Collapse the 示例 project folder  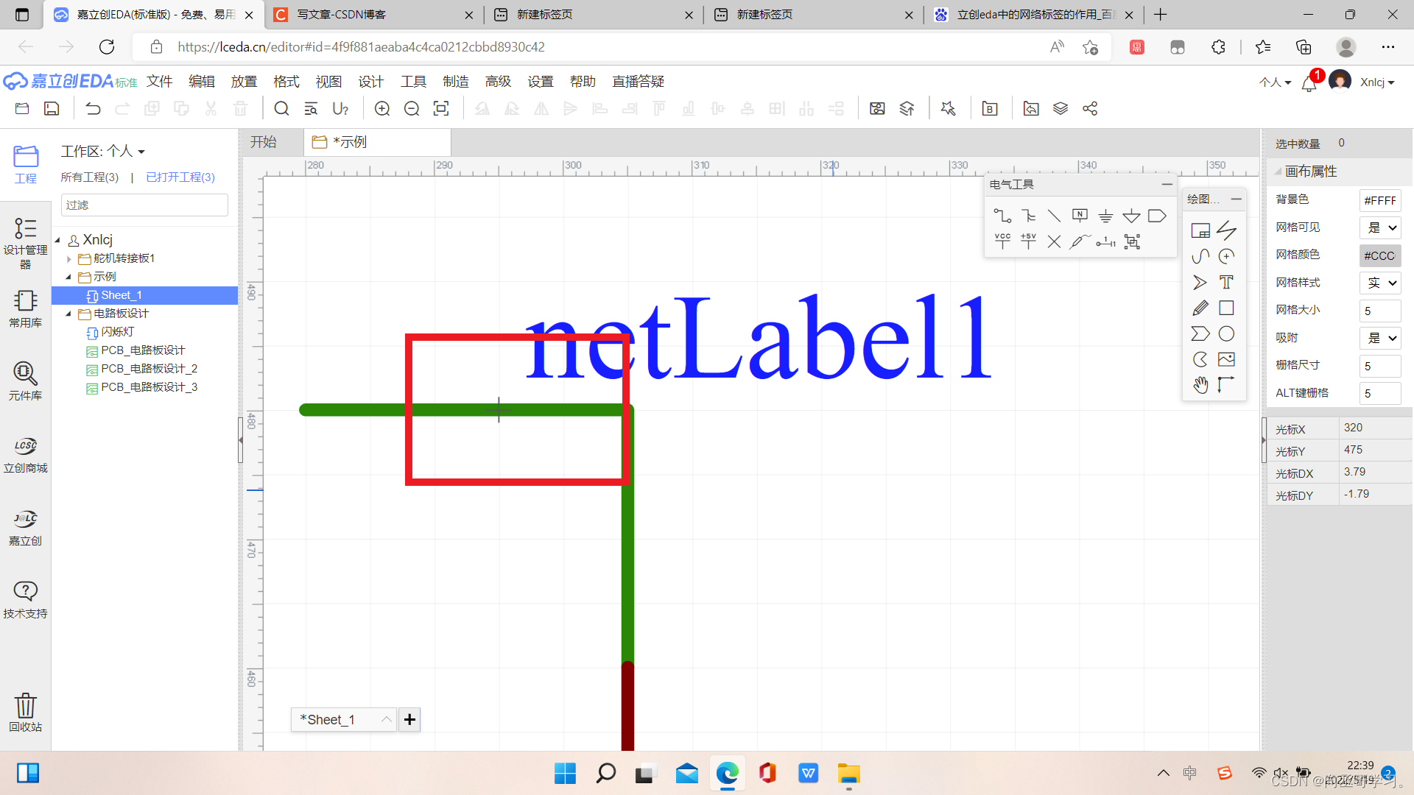[x=68, y=277]
